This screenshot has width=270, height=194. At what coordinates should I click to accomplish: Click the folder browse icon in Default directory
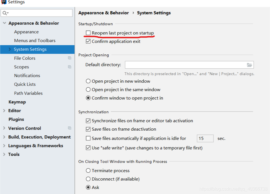pyautogui.click(x=249, y=65)
